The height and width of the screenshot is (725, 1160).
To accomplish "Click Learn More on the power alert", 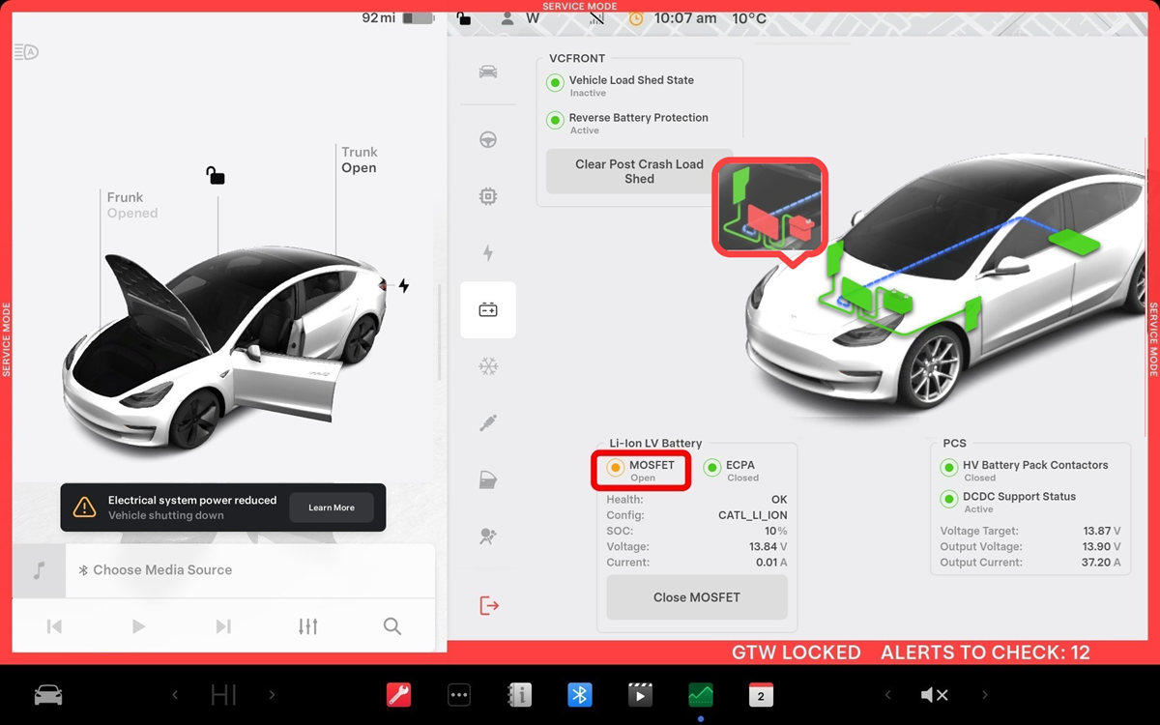I will tap(332, 507).
